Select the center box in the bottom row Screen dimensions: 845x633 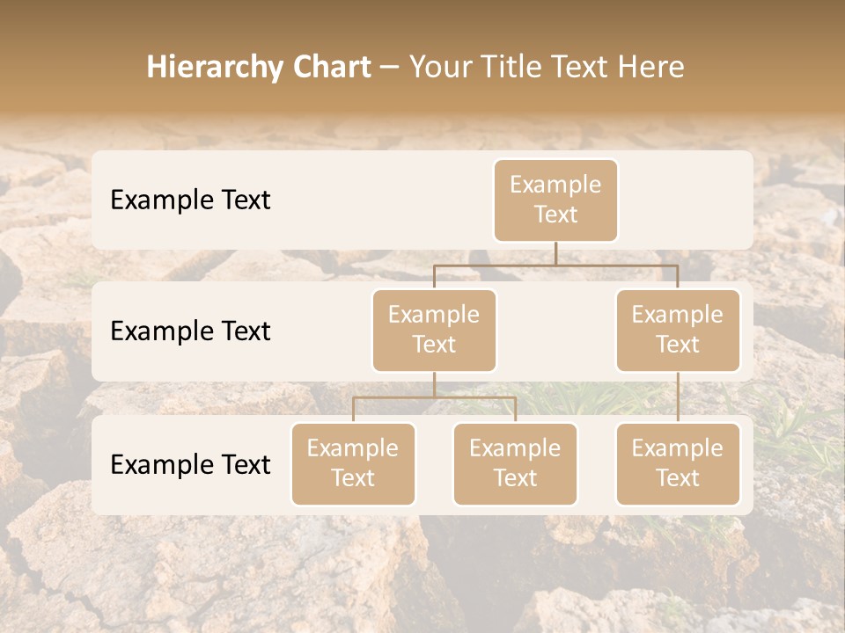(x=515, y=464)
